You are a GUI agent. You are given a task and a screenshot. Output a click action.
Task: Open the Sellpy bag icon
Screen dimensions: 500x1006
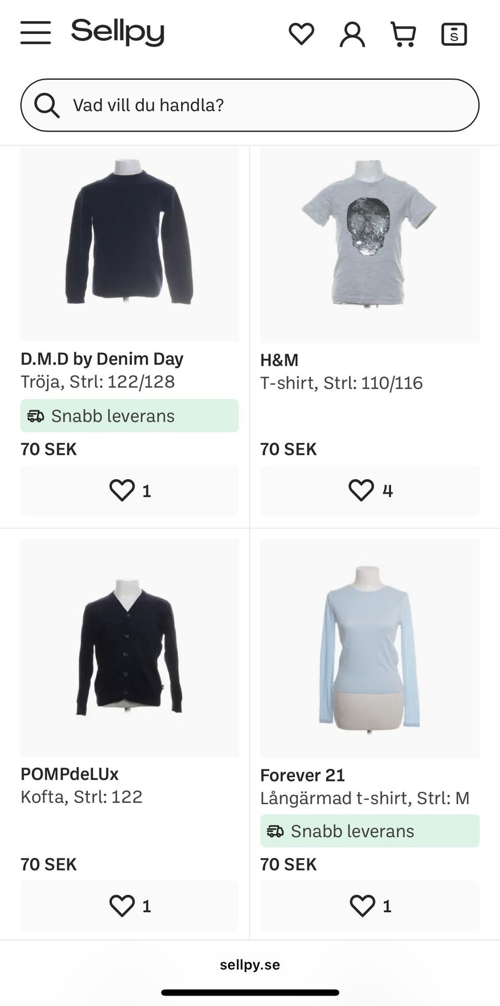click(x=454, y=34)
